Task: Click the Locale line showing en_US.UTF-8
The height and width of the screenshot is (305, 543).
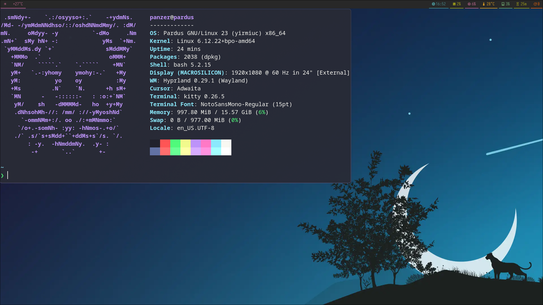Action: coord(182,128)
